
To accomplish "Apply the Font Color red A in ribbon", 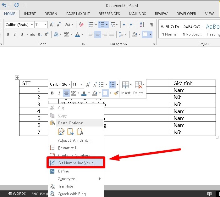I will coord(77,34).
